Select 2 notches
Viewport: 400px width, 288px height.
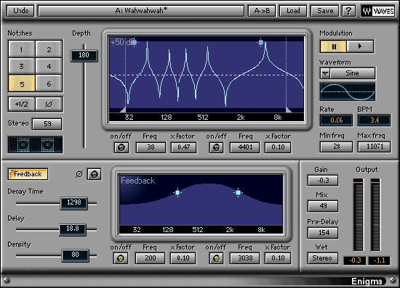pyautogui.click(x=49, y=49)
